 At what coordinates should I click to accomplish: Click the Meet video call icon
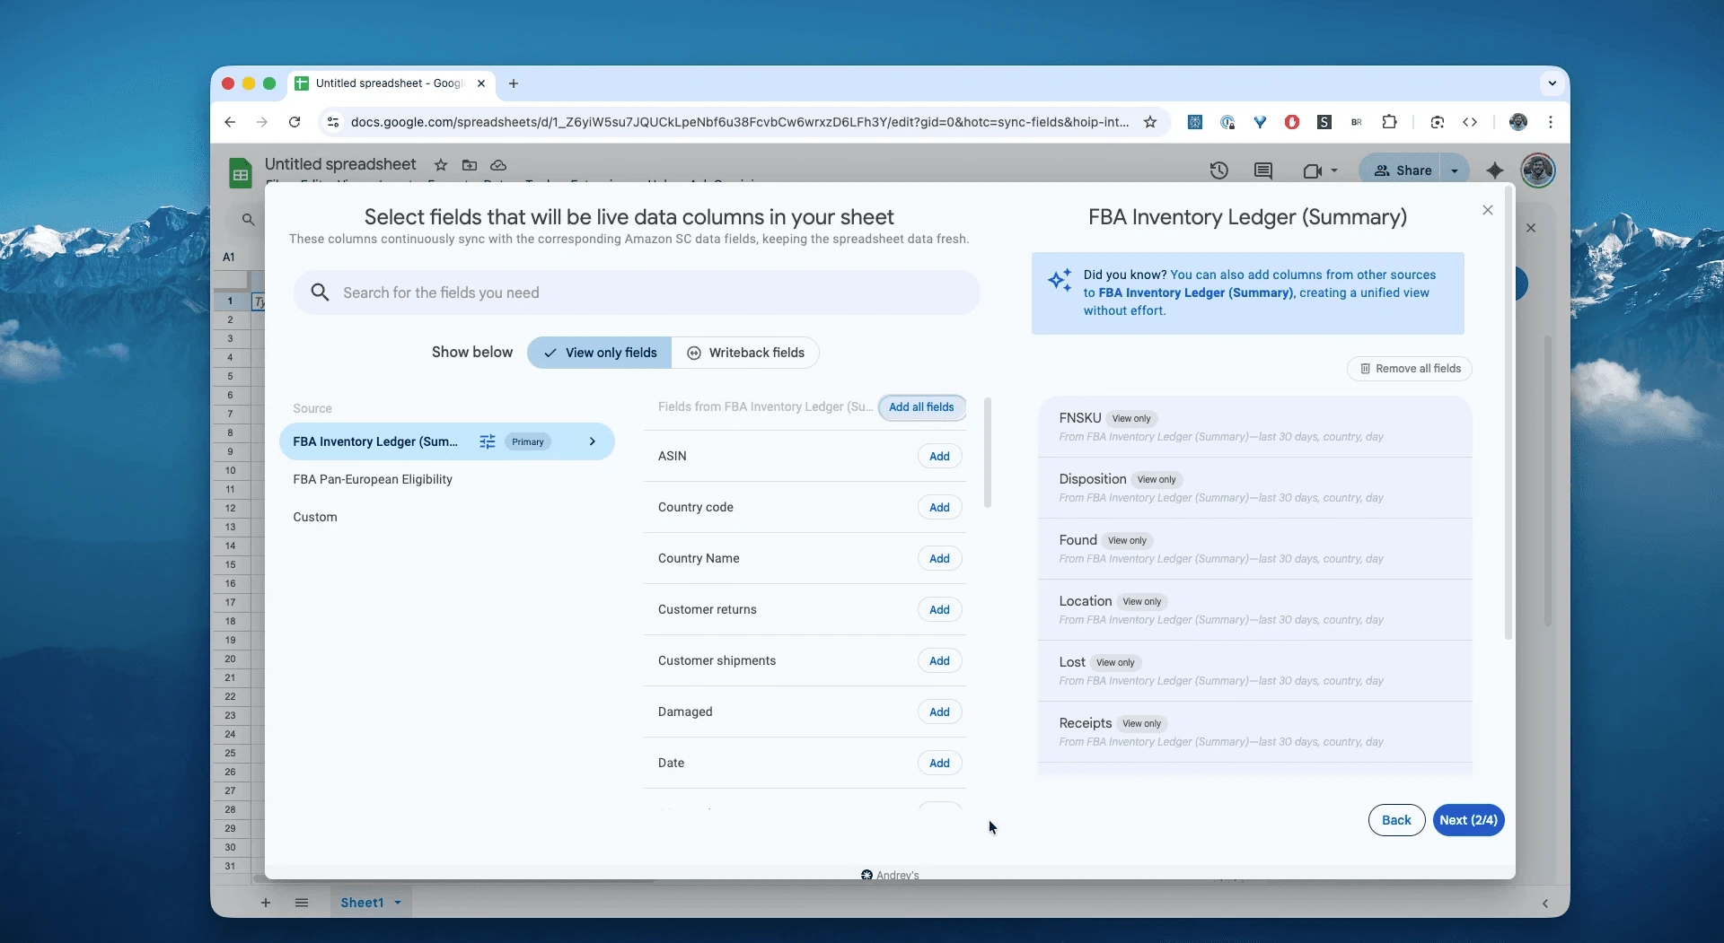point(1312,170)
